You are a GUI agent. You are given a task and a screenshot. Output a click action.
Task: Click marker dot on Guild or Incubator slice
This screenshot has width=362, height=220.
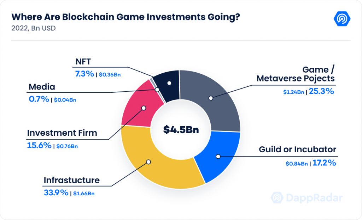[x=218, y=157]
